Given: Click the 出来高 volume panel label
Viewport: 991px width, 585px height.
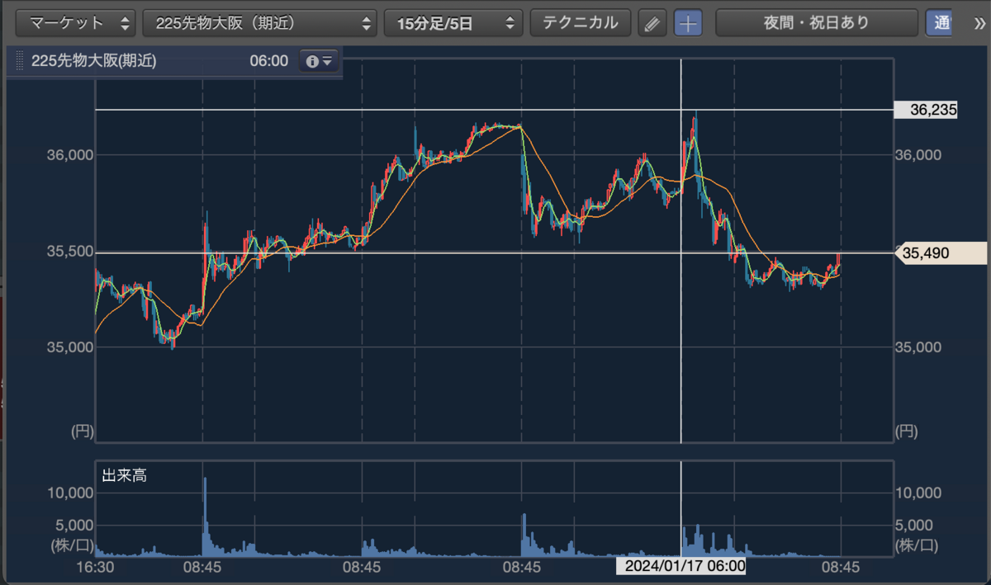Looking at the screenshot, I should click(x=125, y=476).
